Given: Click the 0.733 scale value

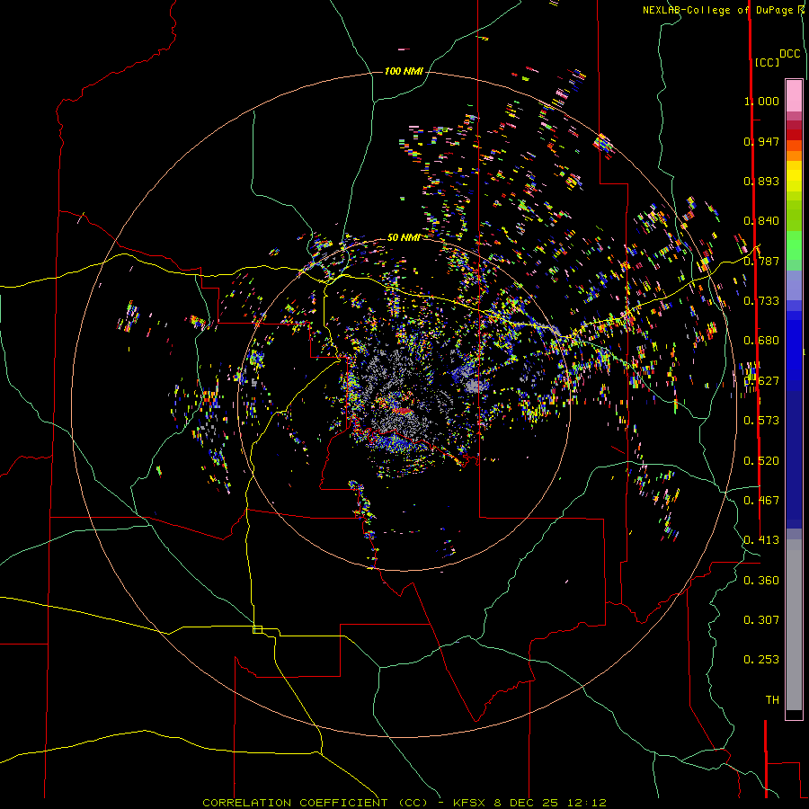Looking at the screenshot, I should [761, 301].
